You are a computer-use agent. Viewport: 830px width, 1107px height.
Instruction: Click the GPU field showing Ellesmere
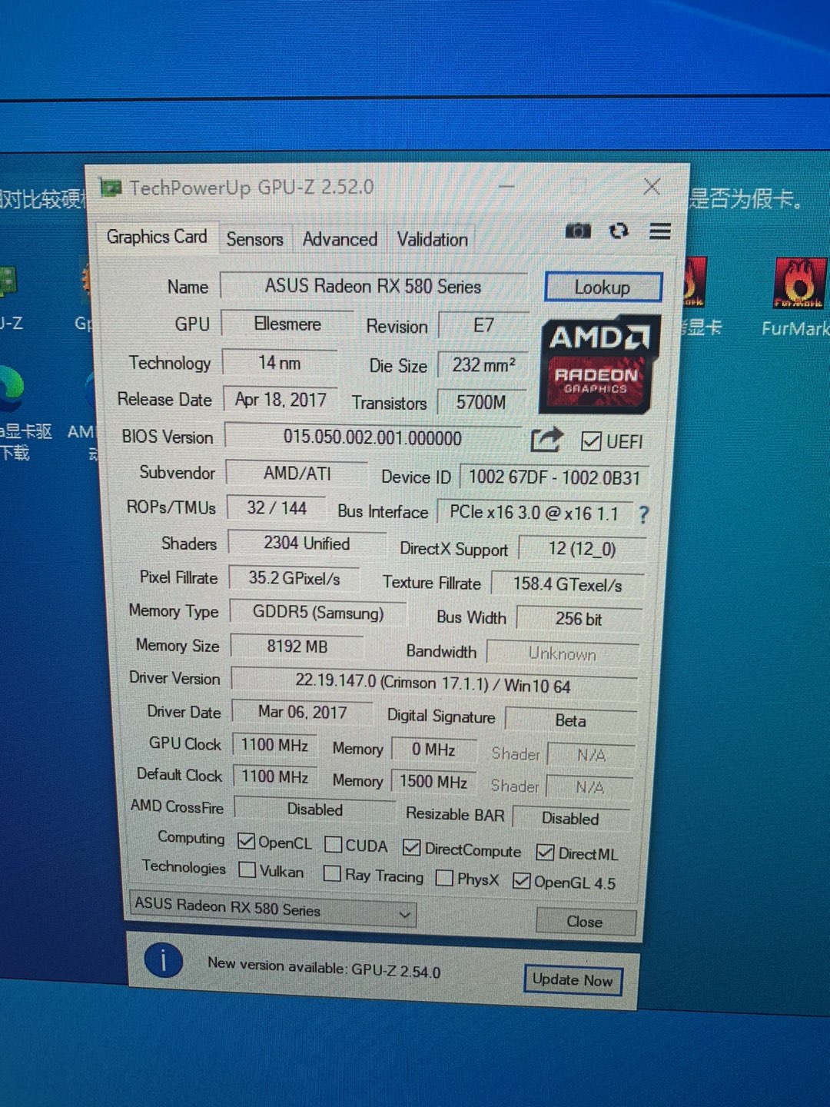[x=287, y=324]
